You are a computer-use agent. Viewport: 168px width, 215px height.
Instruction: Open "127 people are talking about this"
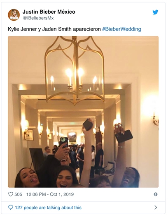(x=48, y=208)
